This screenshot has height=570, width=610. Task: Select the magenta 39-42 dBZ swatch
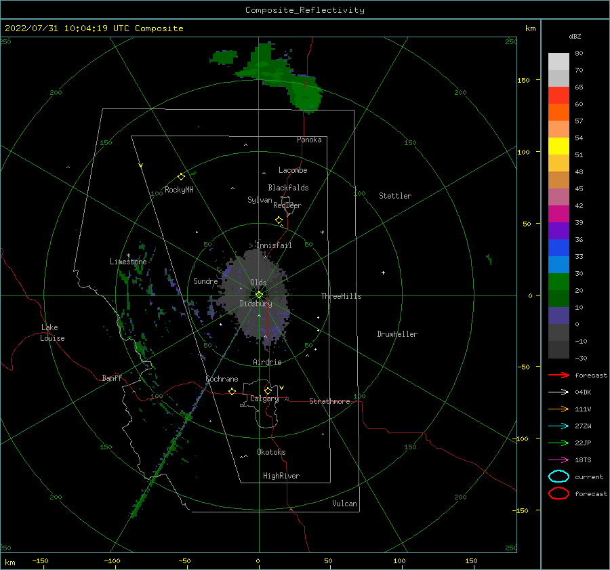coord(558,214)
